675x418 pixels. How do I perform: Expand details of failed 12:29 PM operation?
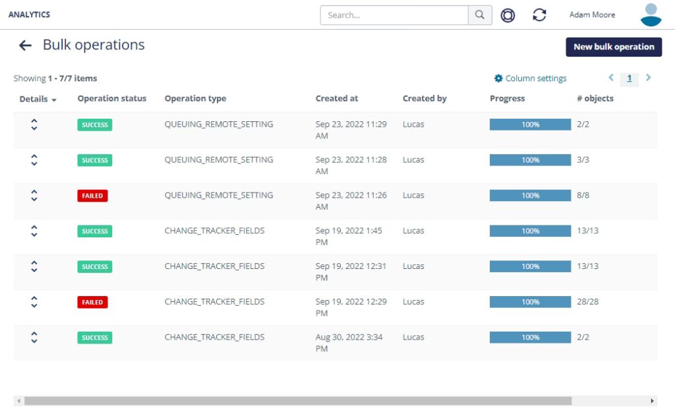click(x=34, y=301)
